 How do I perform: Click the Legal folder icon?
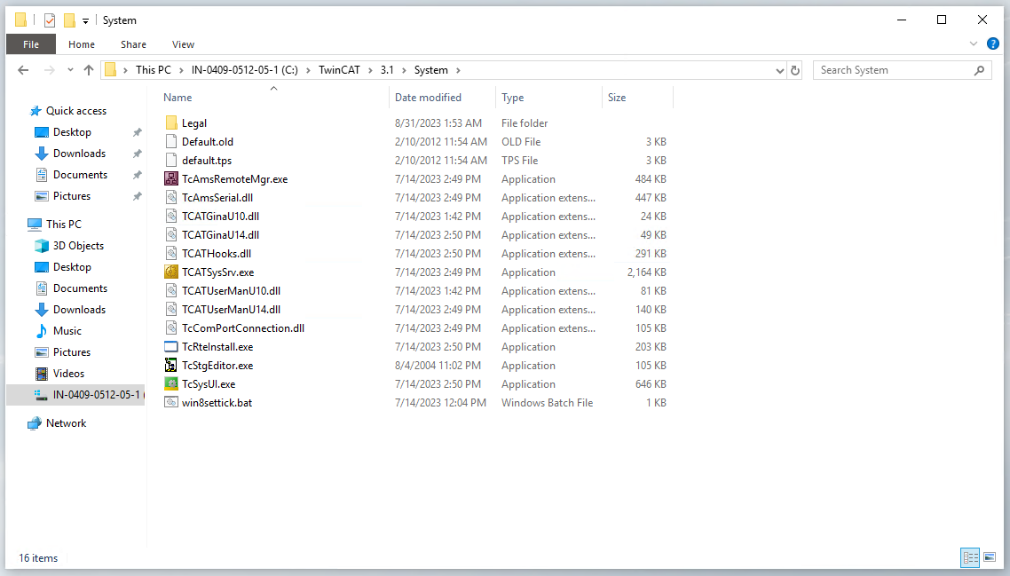point(170,123)
